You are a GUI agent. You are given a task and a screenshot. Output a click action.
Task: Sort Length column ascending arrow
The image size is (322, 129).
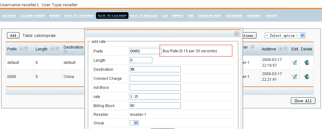52,49
